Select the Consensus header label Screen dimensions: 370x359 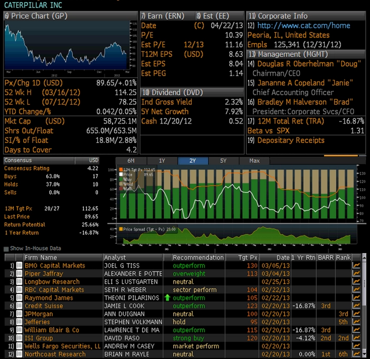[x=18, y=160]
